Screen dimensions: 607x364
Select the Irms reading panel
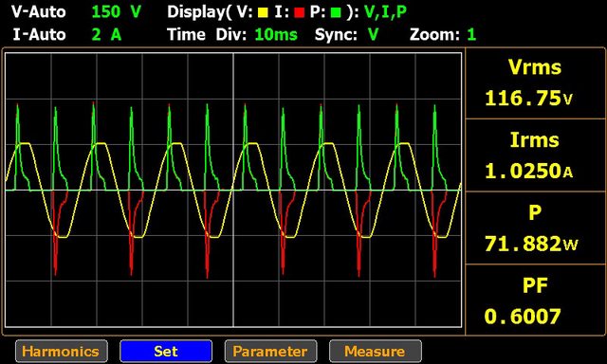[x=535, y=155]
